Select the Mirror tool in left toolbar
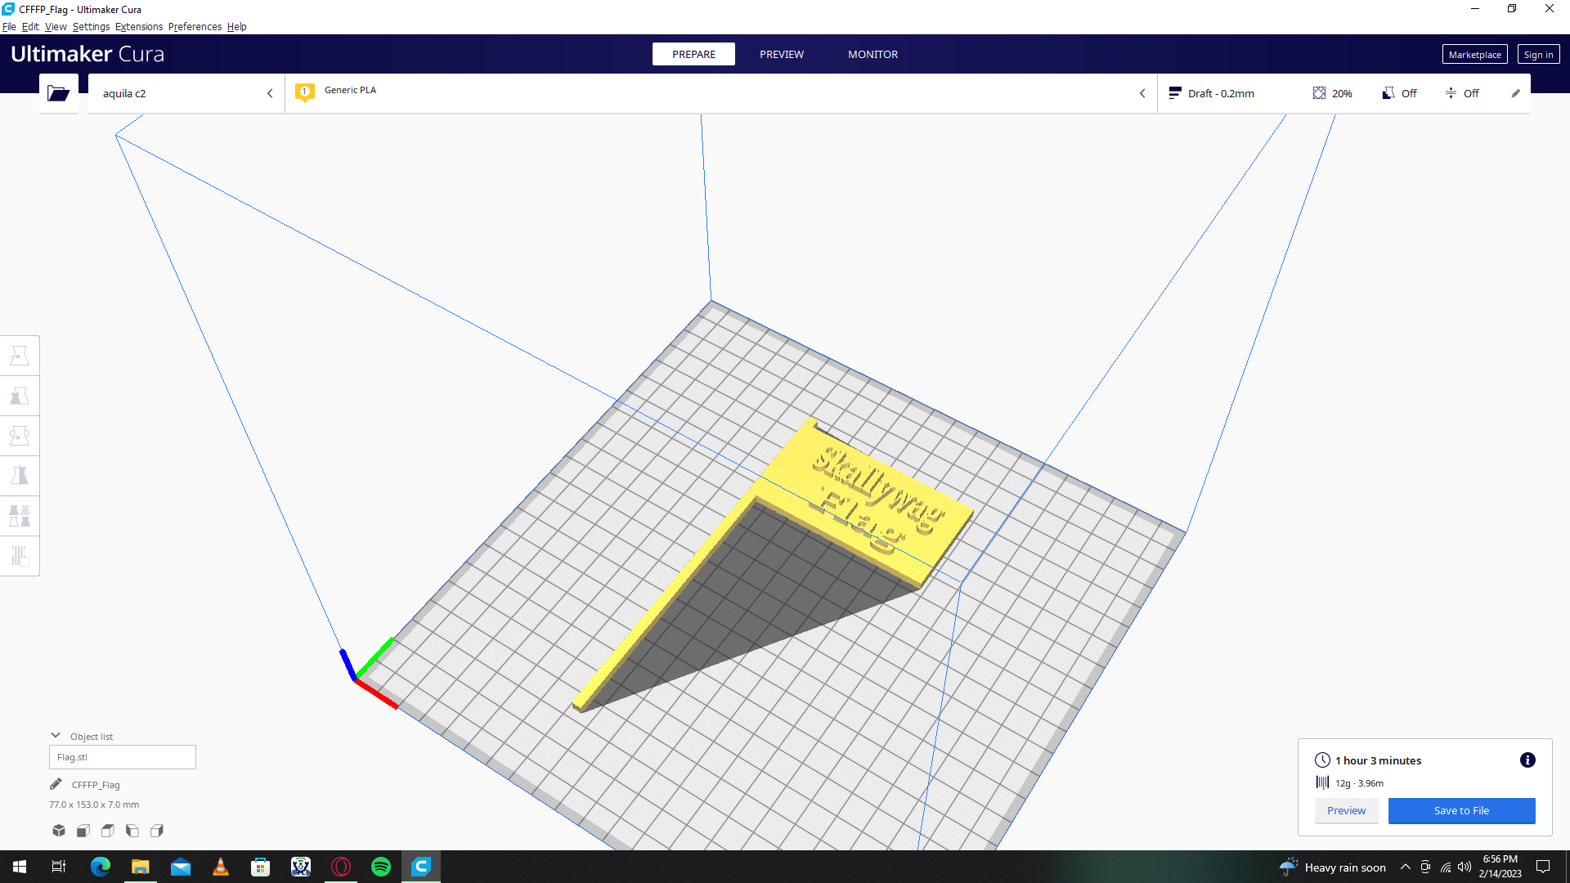Image resolution: width=1570 pixels, height=883 pixels. 20,476
